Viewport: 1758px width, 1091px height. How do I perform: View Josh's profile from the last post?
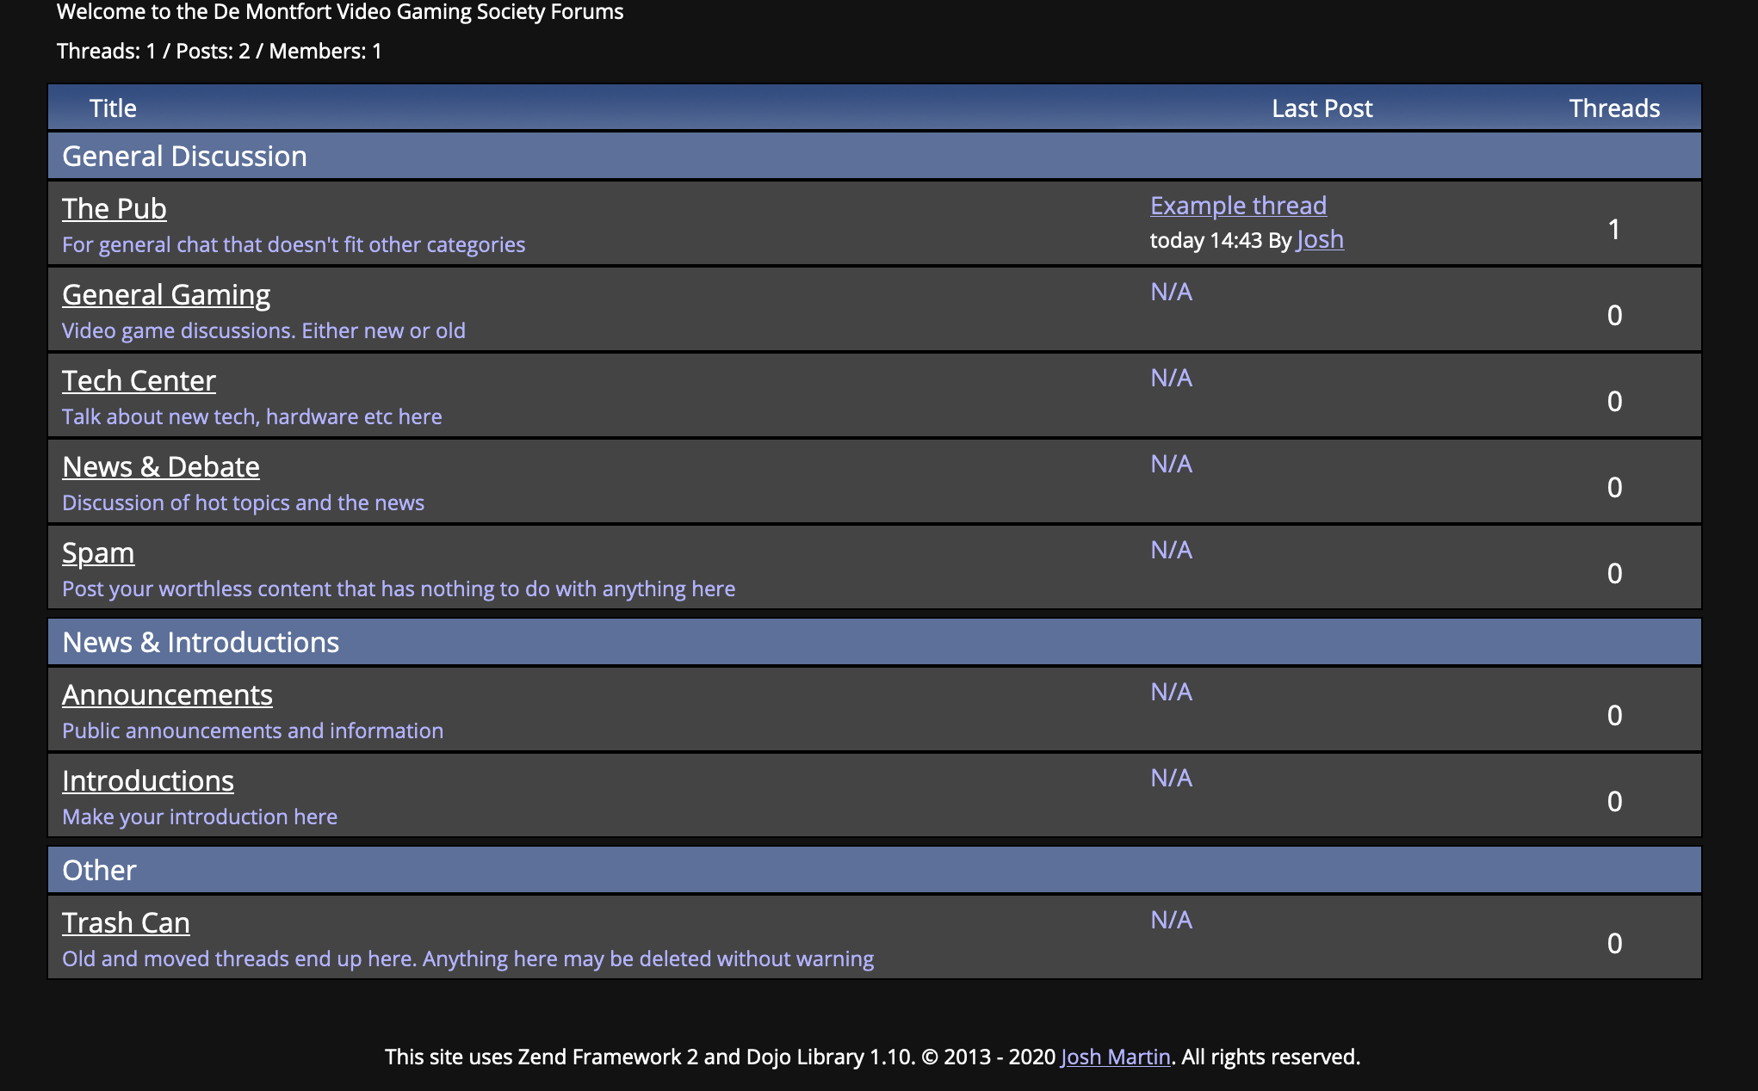(1320, 239)
